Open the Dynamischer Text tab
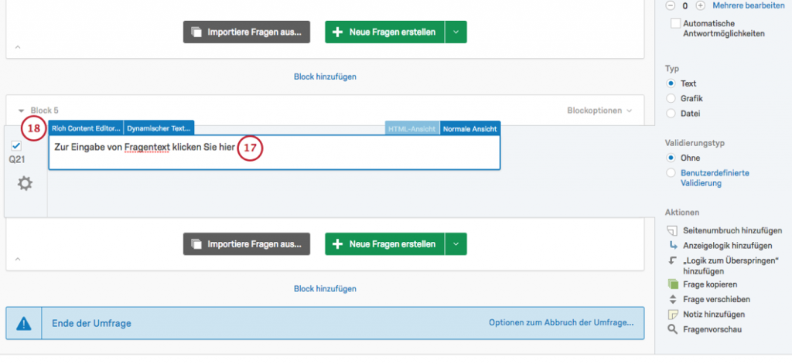 click(x=159, y=129)
